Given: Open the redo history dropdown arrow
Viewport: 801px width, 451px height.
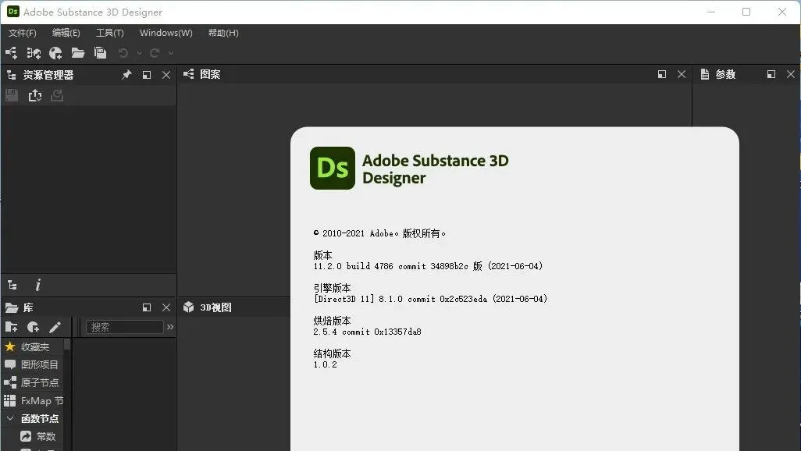Looking at the screenshot, I should point(171,52).
